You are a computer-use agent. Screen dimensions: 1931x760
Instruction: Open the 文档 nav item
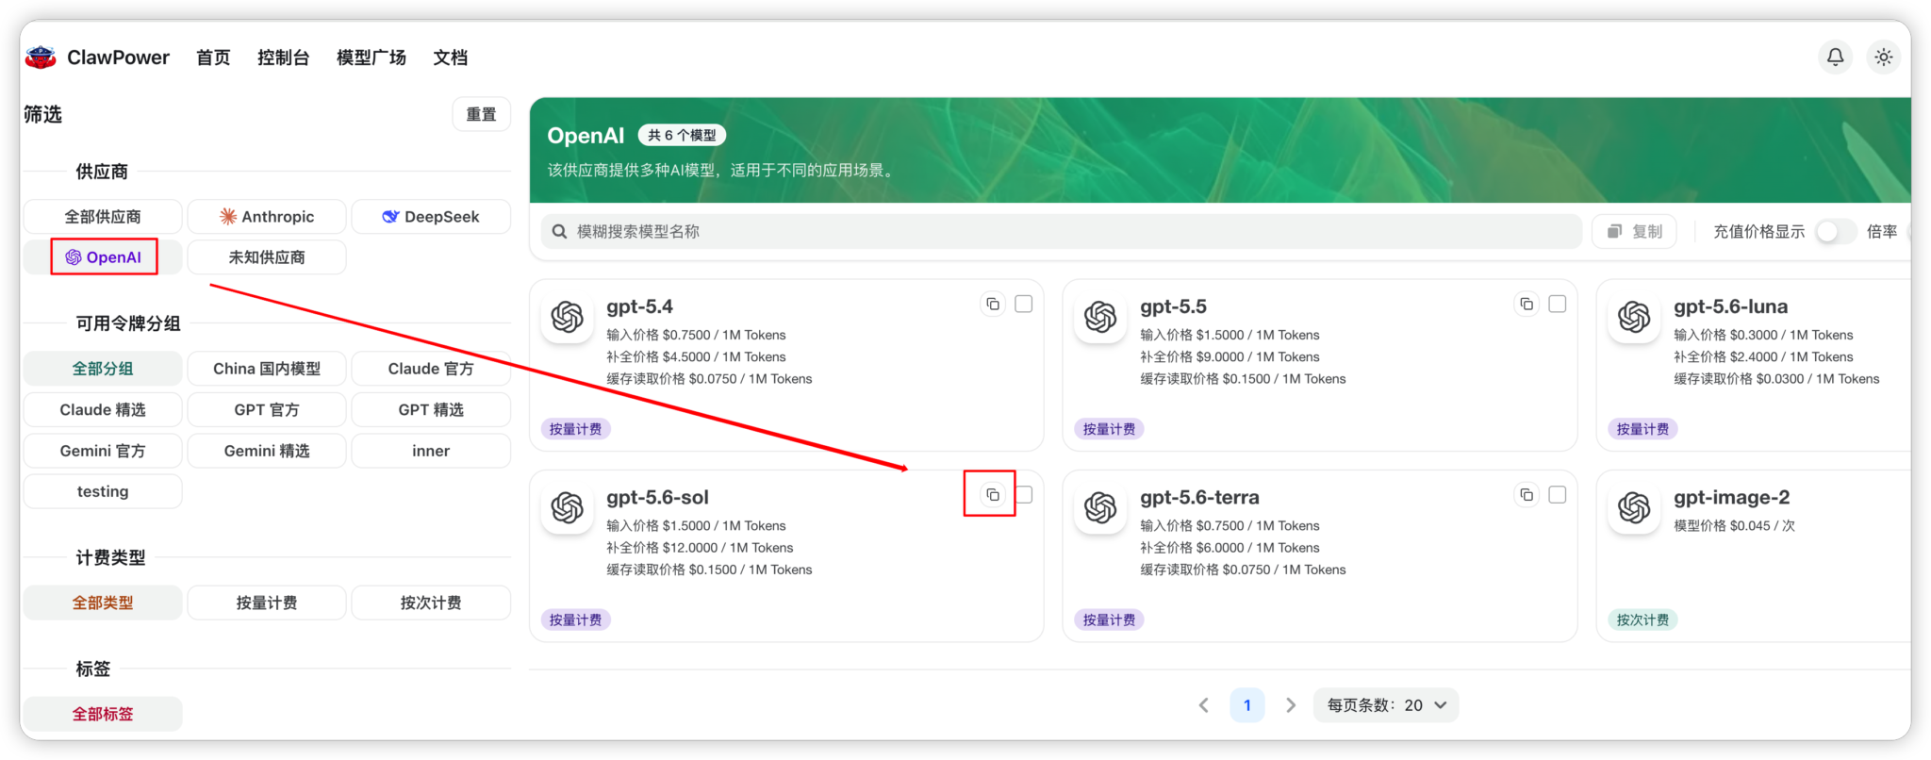point(451,58)
